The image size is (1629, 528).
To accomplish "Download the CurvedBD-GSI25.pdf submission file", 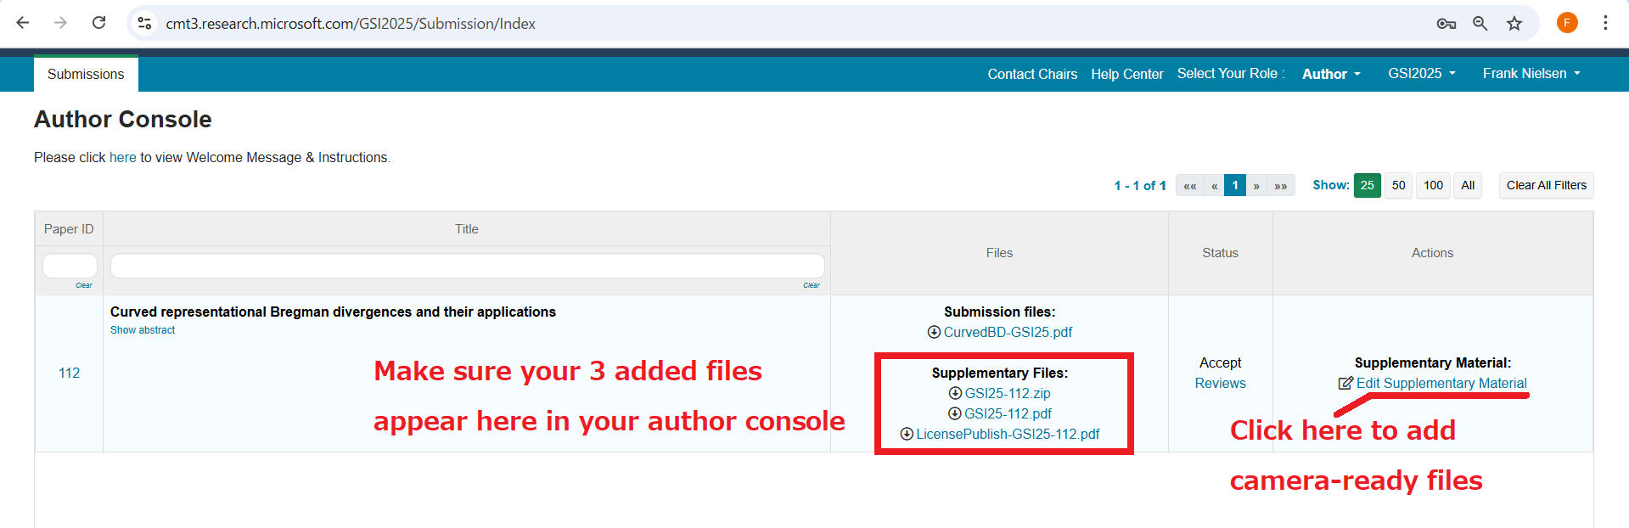I will [x=1007, y=333].
